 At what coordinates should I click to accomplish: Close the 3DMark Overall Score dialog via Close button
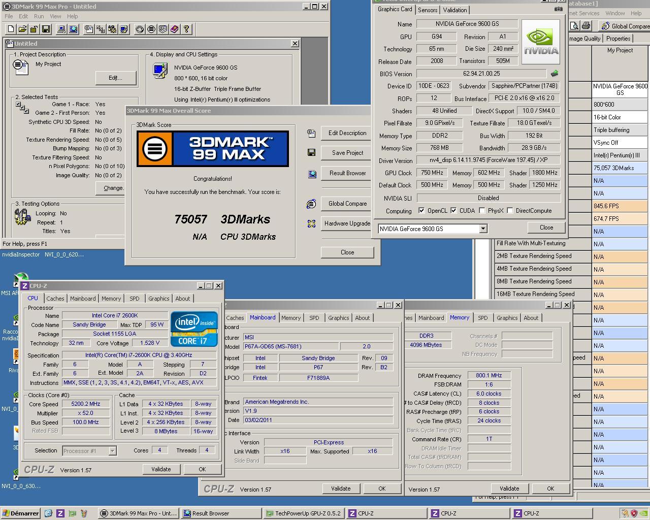coord(347,252)
